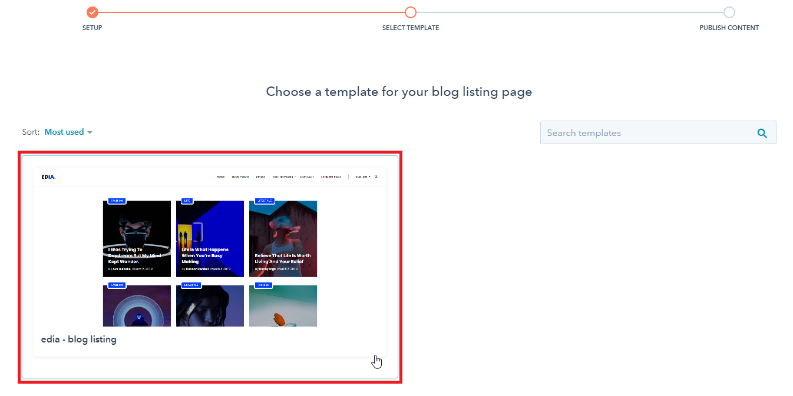Viewport: 793px width, 396px height.
Task: Click the PUBLISH CONTENT step label
Action: (x=729, y=28)
